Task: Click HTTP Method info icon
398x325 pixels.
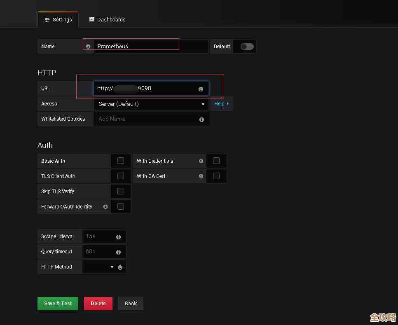Action: click(x=120, y=267)
